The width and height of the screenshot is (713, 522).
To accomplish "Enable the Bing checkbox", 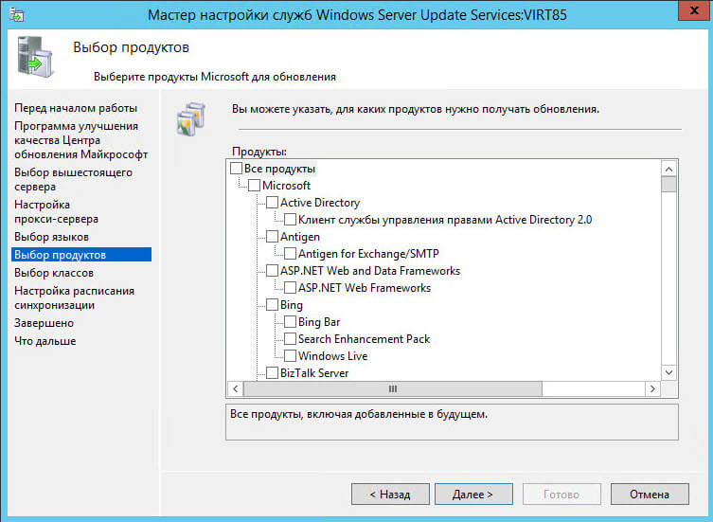I will point(272,305).
